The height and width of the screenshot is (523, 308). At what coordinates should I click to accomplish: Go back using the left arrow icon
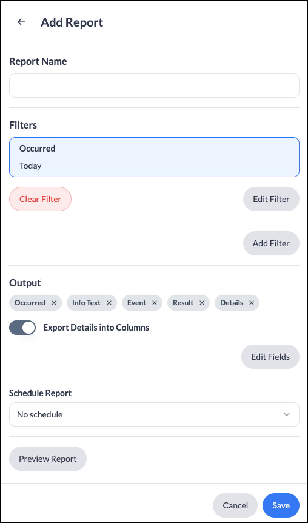[21, 22]
